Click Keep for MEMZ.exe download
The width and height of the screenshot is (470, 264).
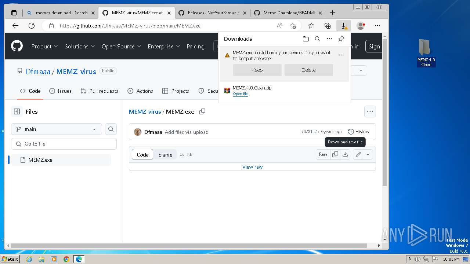coord(257,70)
